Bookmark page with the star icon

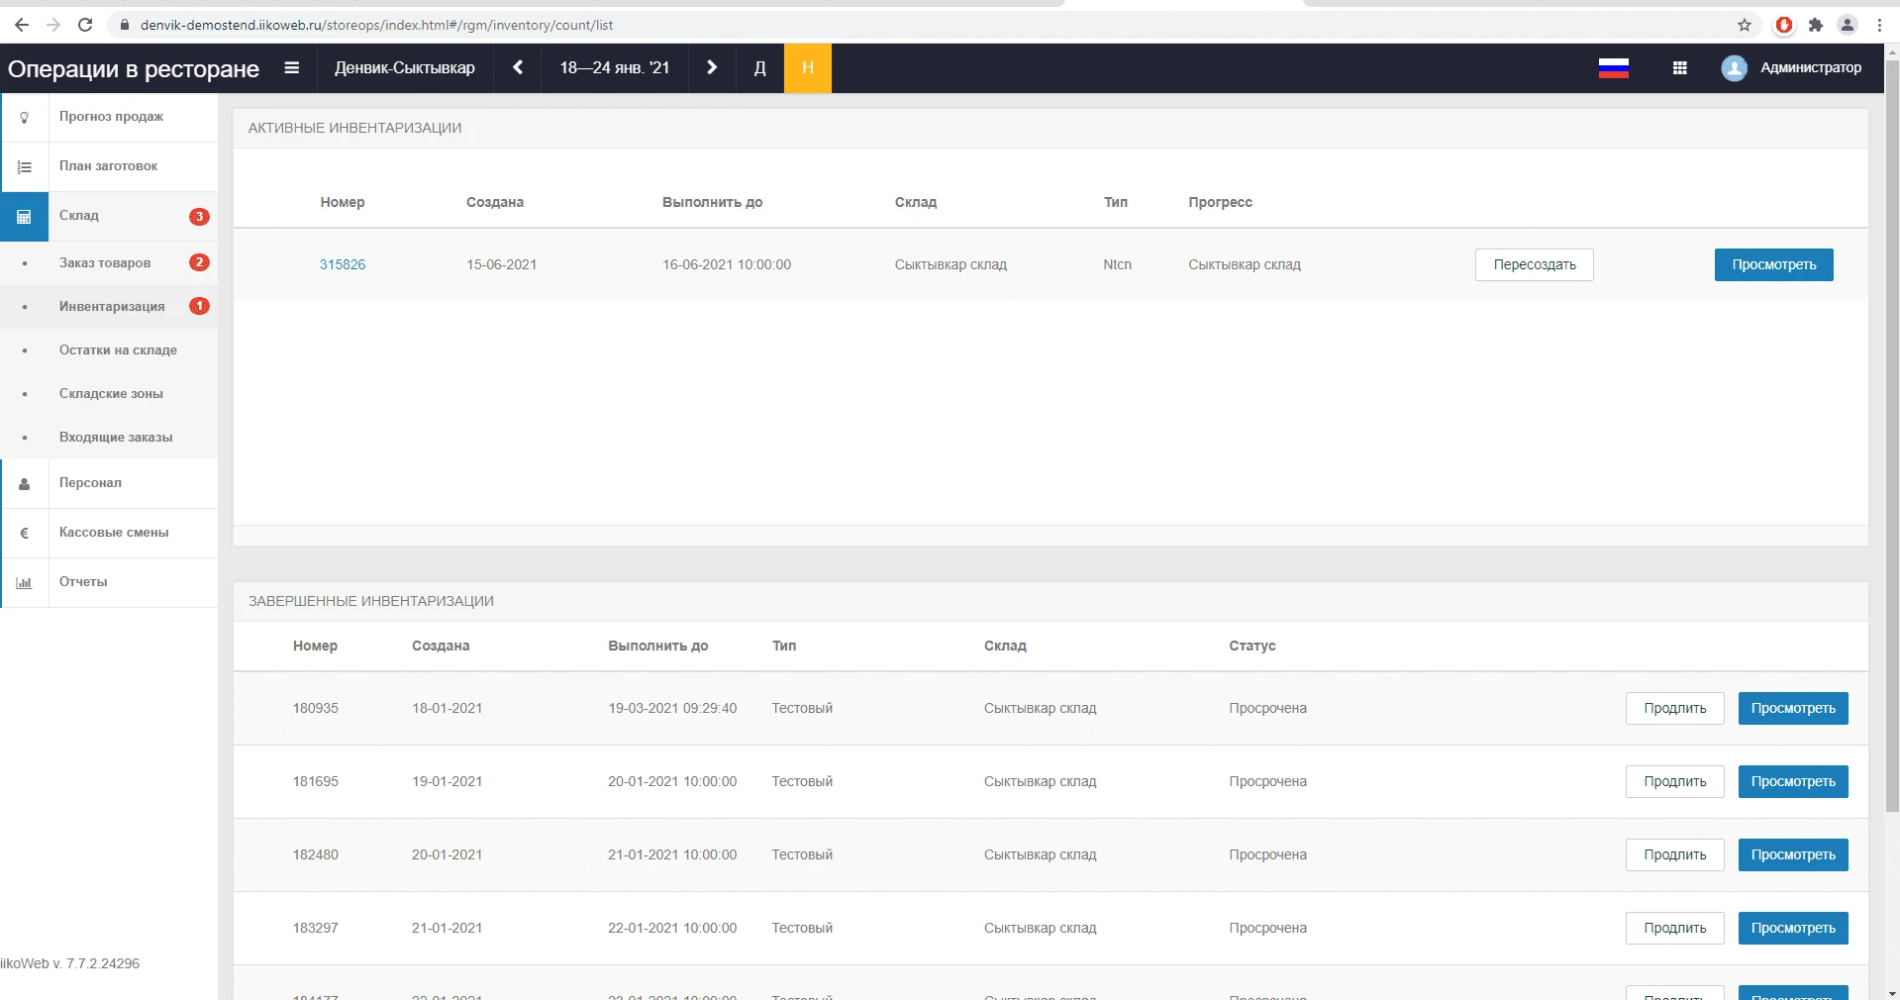[x=1745, y=25]
